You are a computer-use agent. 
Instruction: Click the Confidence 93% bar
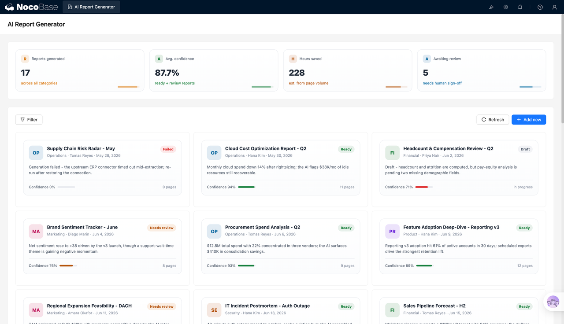pos(246,266)
